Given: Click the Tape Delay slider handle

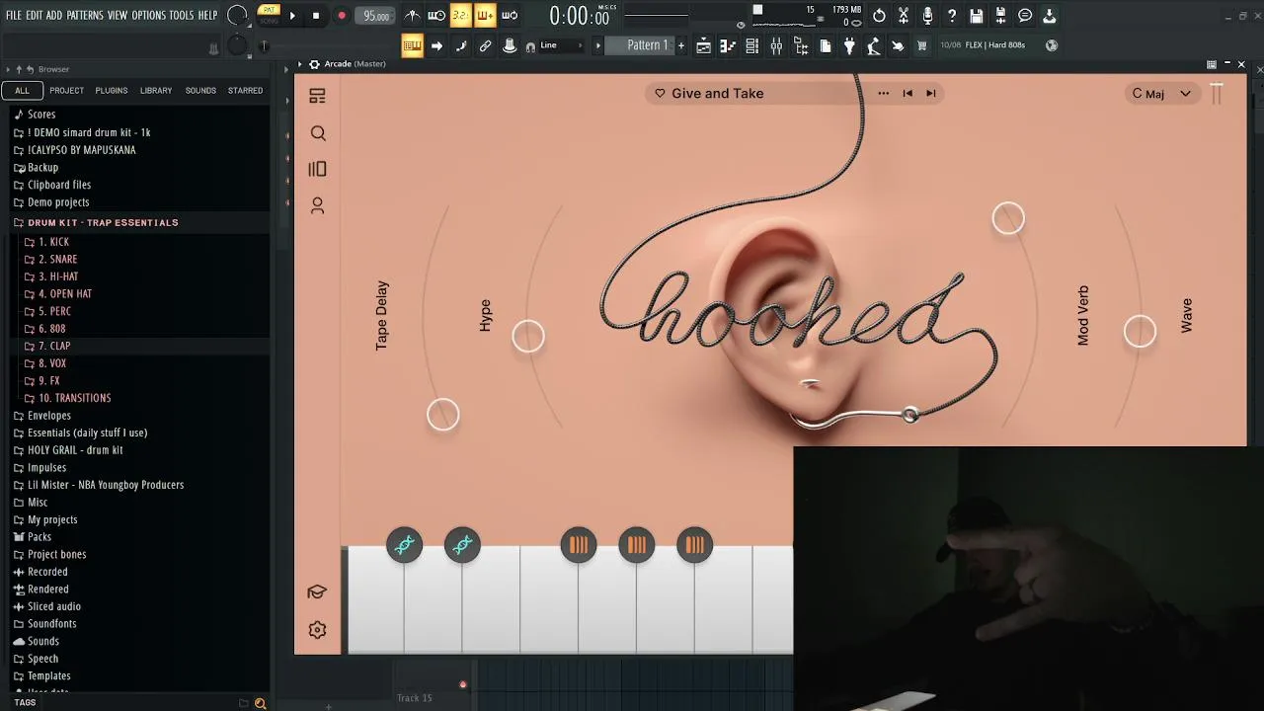Looking at the screenshot, I should pos(443,415).
